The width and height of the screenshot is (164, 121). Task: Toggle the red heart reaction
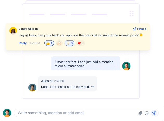pyautogui.click(x=81, y=43)
